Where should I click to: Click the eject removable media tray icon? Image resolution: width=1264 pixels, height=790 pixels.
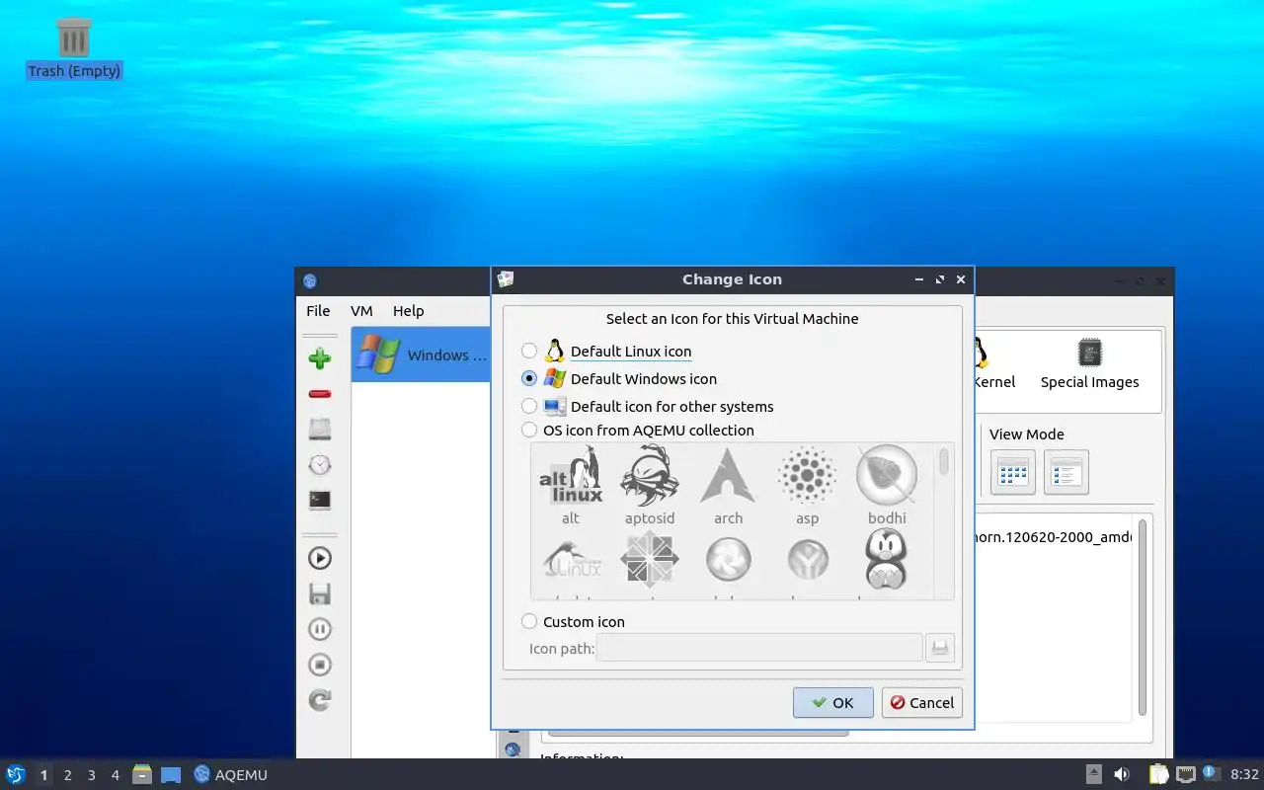click(1094, 774)
